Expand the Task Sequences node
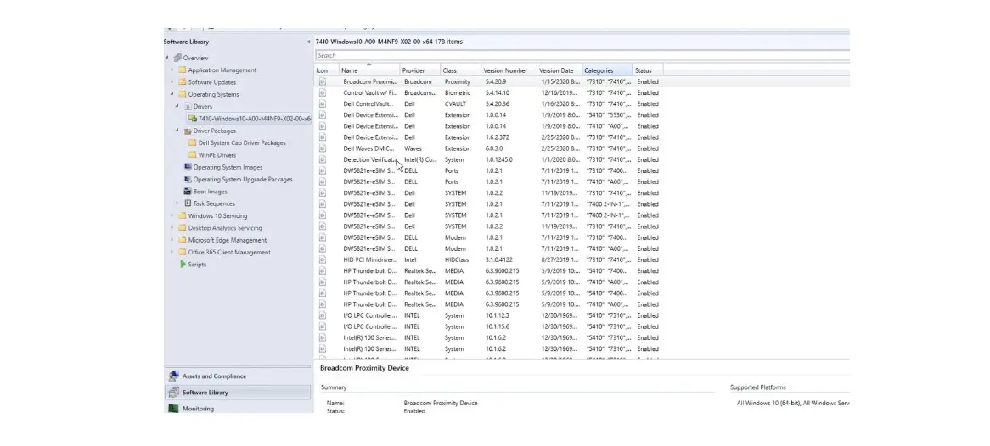Viewport: 990px width, 446px height. [x=177, y=203]
